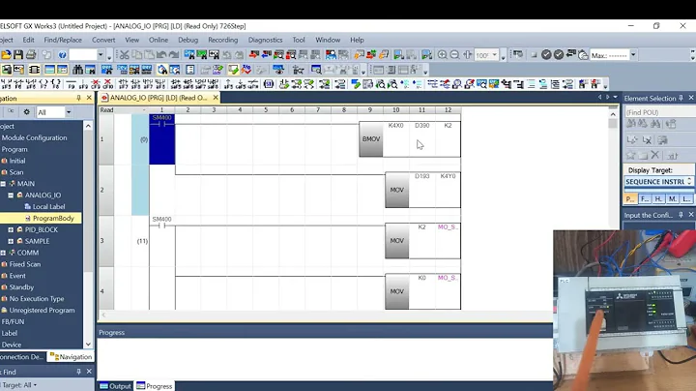Click the Write to PLC red arrow icon

pos(254,54)
